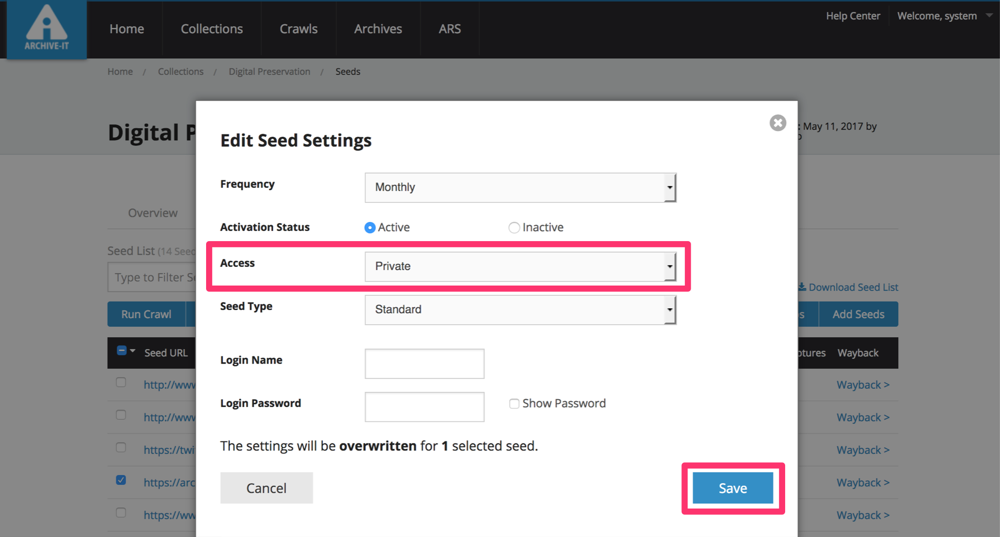Image resolution: width=1000 pixels, height=537 pixels.
Task: Uncheck the selected https://arc seed checkbox
Action: [x=121, y=480]
